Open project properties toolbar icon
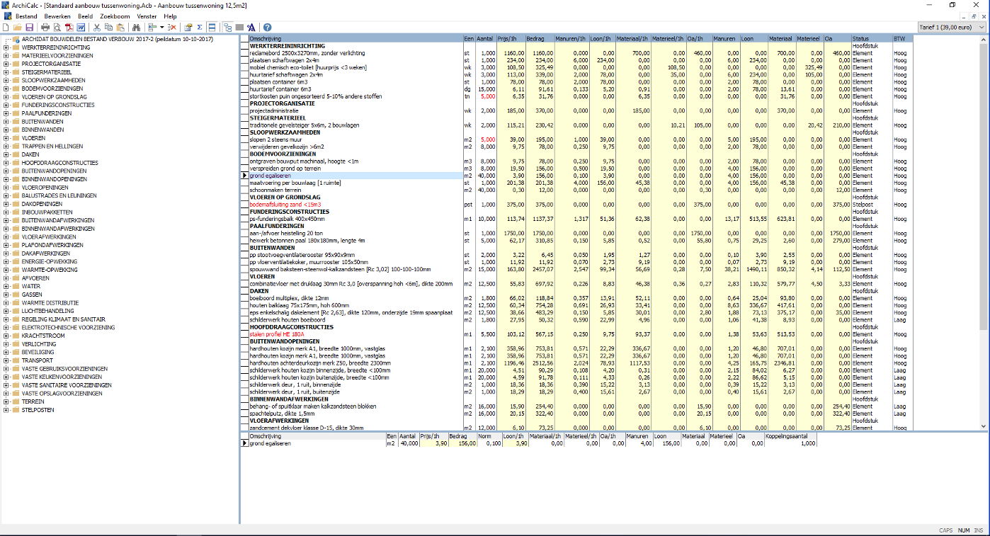 pos(188,27)
